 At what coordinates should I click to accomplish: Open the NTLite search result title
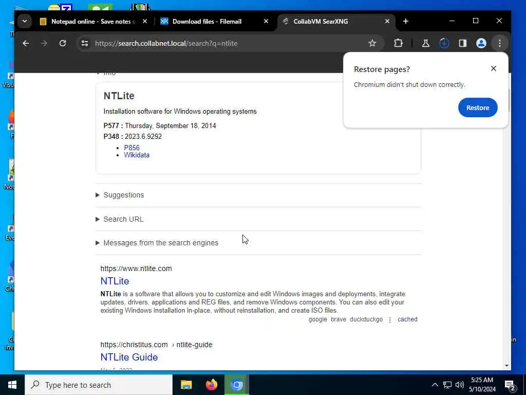(115, 281)
